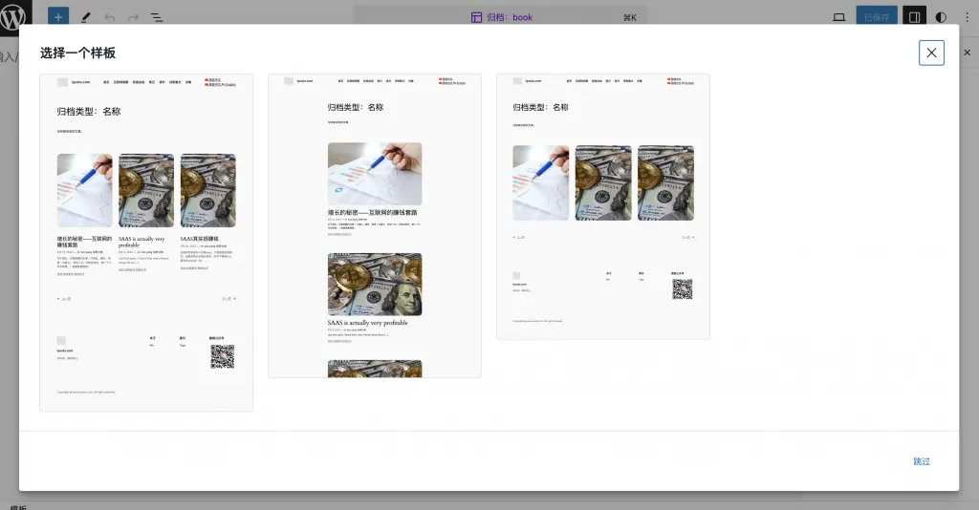Close the 选择一个样板 dialog
This screenshot has width=979, height=510.
(931, 53)
